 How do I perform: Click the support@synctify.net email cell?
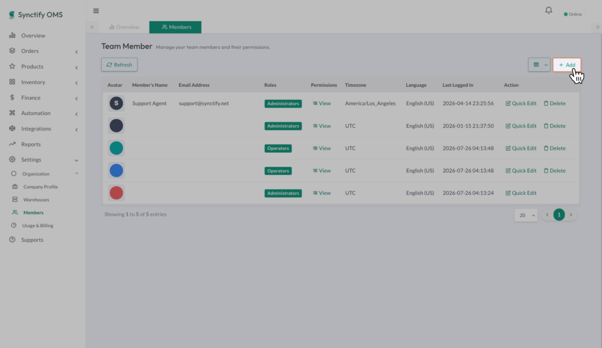coord(203,103)
